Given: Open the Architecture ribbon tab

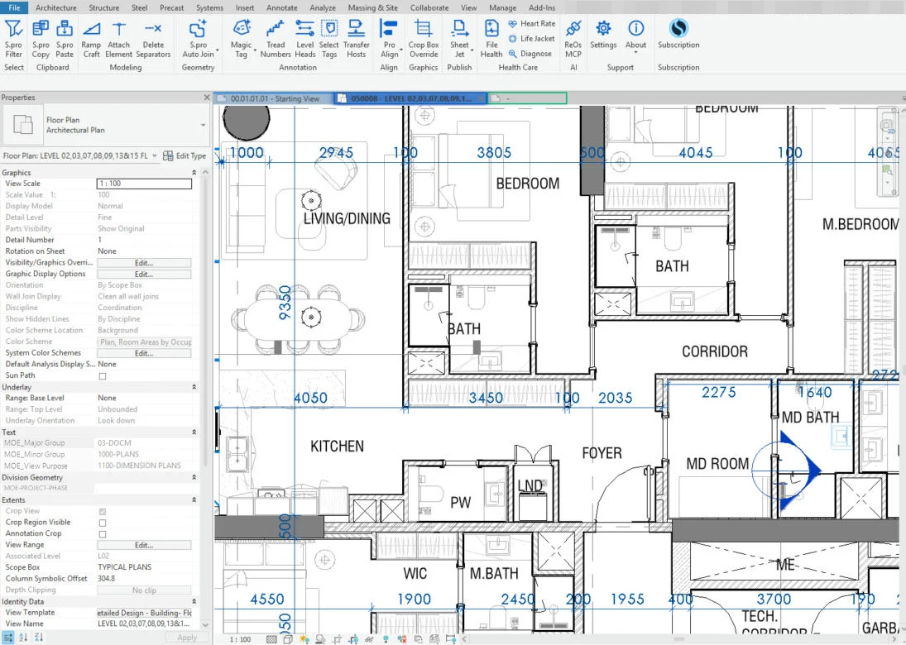Looking at the screenshot, I should tap(56, 7).
